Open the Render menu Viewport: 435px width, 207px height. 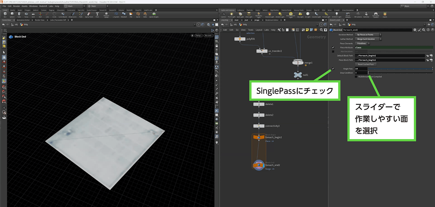click(x=17, y=6)
